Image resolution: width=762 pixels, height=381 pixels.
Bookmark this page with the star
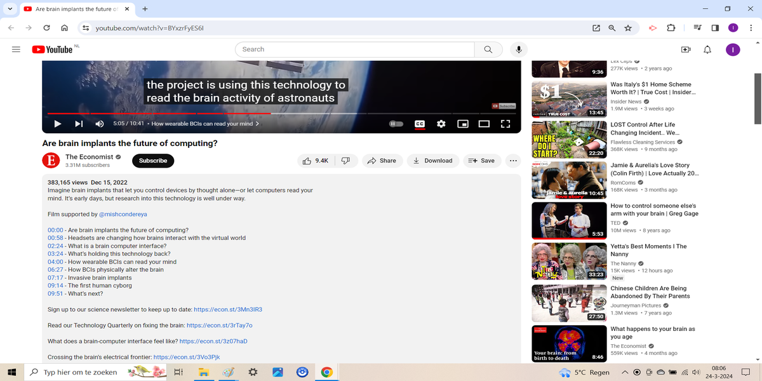tap(628, 28)
